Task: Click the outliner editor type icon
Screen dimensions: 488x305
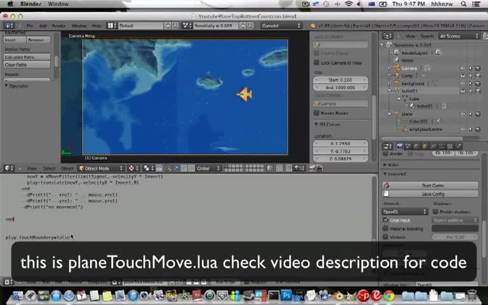Action: tap(387, 36)
